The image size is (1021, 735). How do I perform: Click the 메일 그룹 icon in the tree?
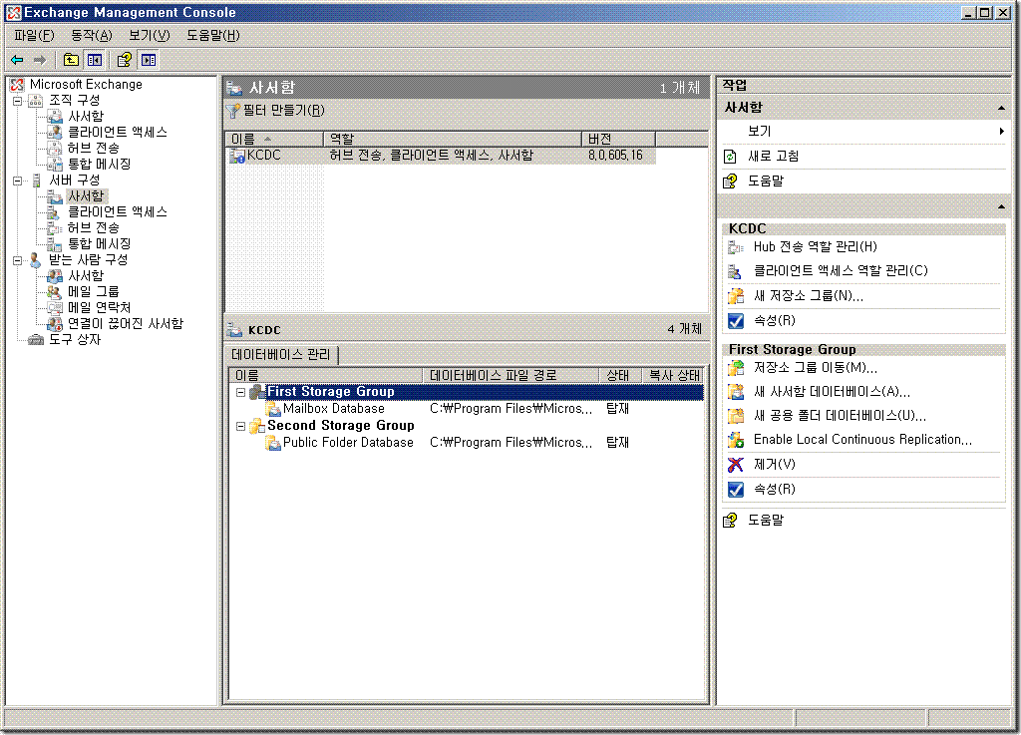click(55, 291)
